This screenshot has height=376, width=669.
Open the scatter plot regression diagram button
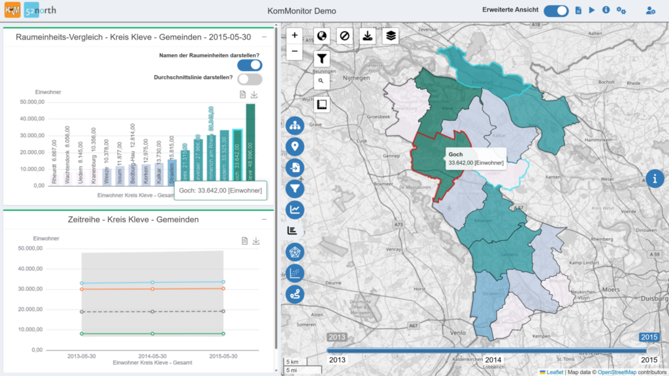tap(295, 273)
